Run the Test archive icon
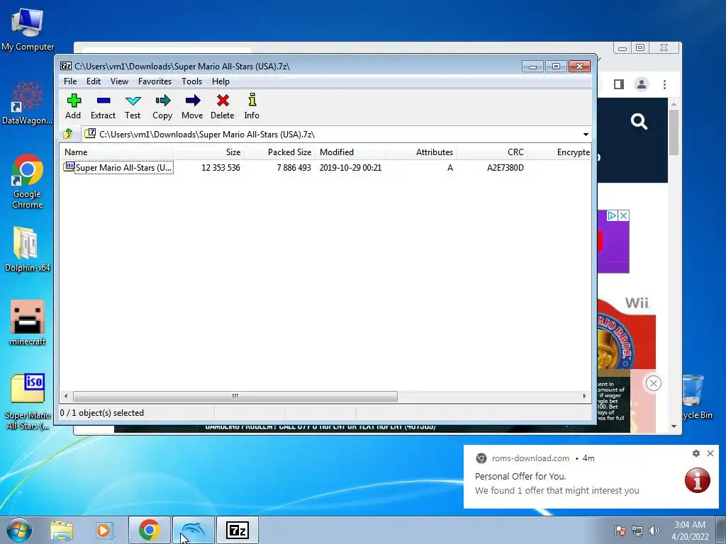Screen dimensions: 726x544 [x=133, y=107]
